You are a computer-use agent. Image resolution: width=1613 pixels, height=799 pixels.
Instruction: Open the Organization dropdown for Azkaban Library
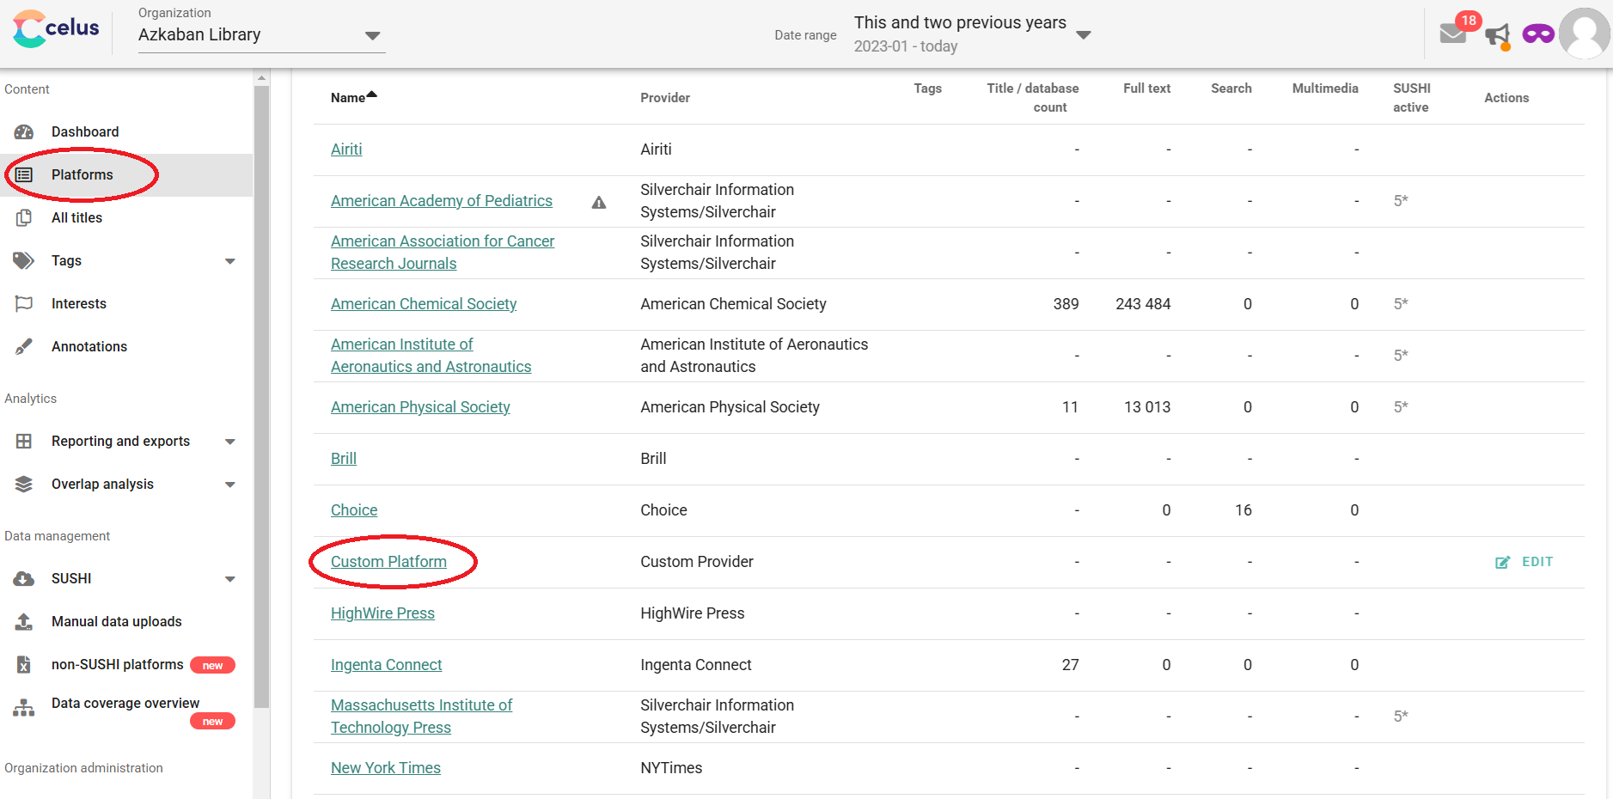(262, 35)
